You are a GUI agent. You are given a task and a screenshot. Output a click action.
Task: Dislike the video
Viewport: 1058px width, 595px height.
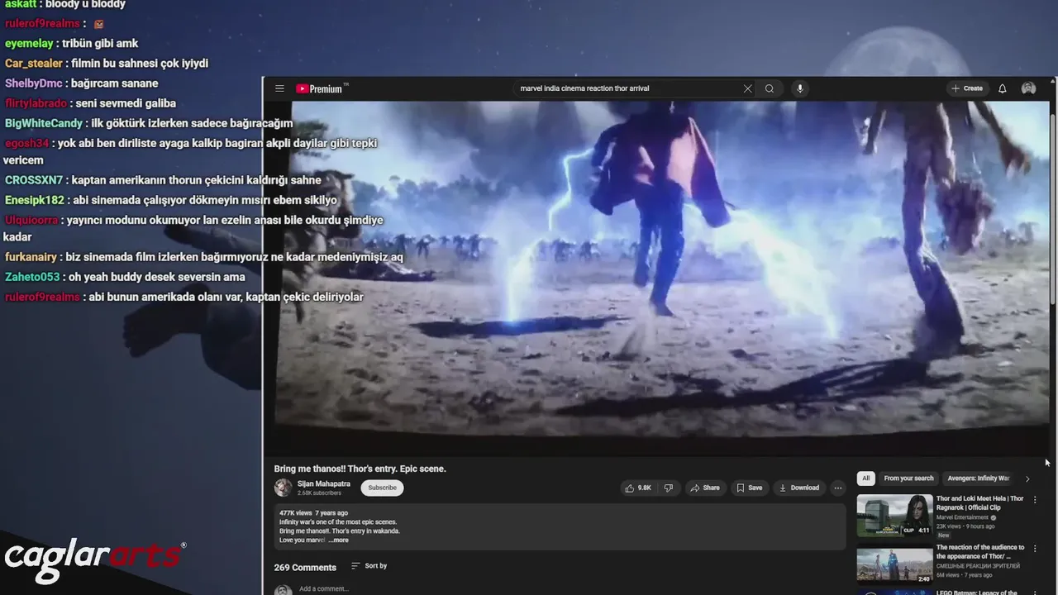(669, 488)
